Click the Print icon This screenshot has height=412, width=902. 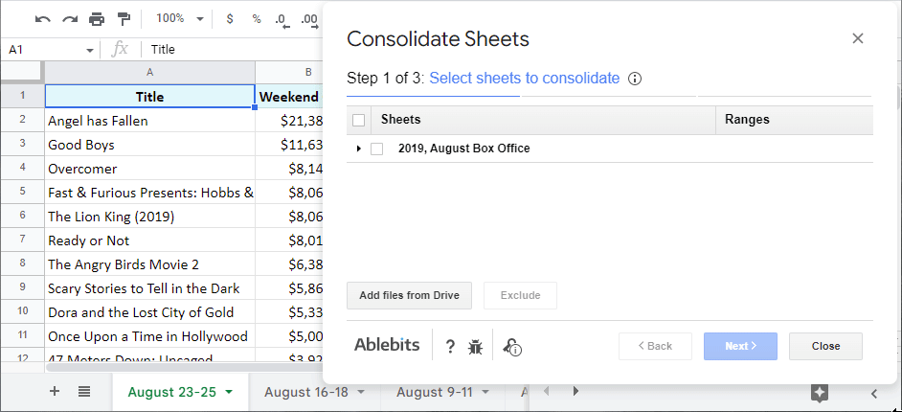tap(97, 18)
